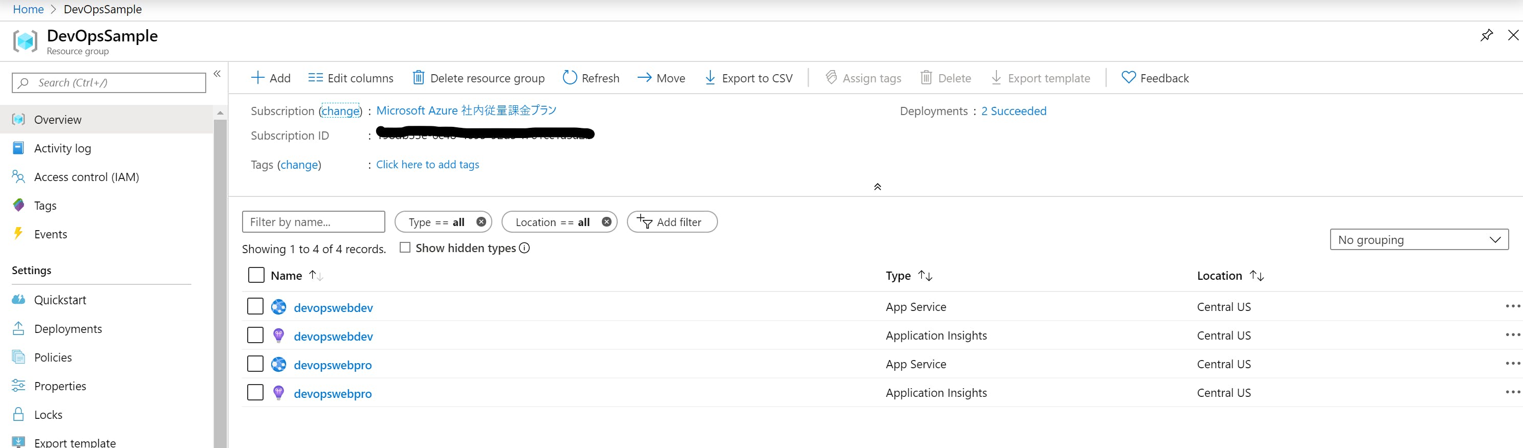Click the DevOpsSample resource group cube icon
Image resolution: width=1523 pixels, height=448 pixels.
click(25, 41)
